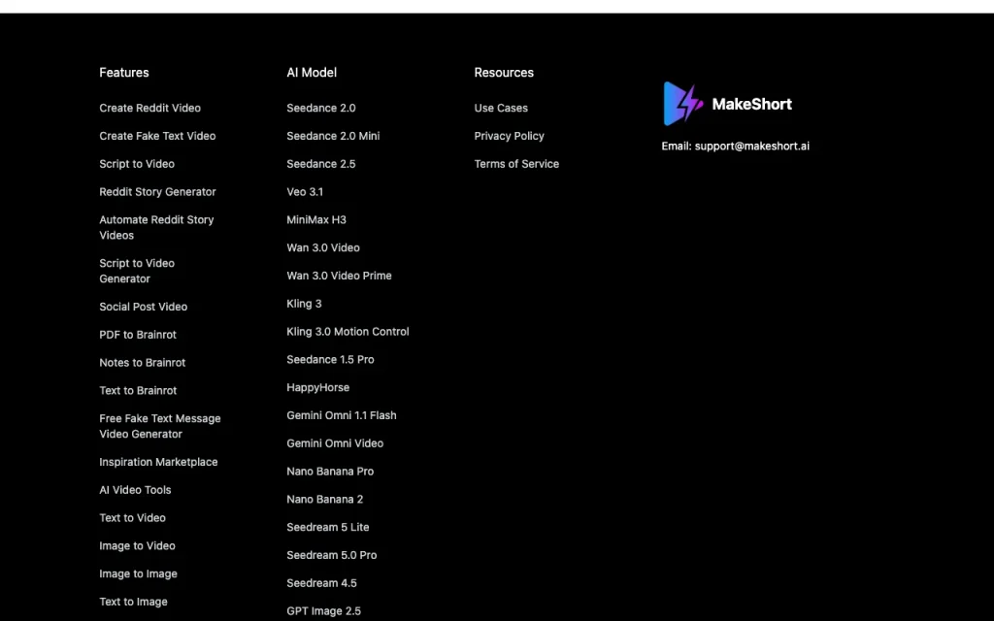Viewport: 994px width, 621px height.
Task: Open MiniMax H3 model link
Action: coord(316,220)
